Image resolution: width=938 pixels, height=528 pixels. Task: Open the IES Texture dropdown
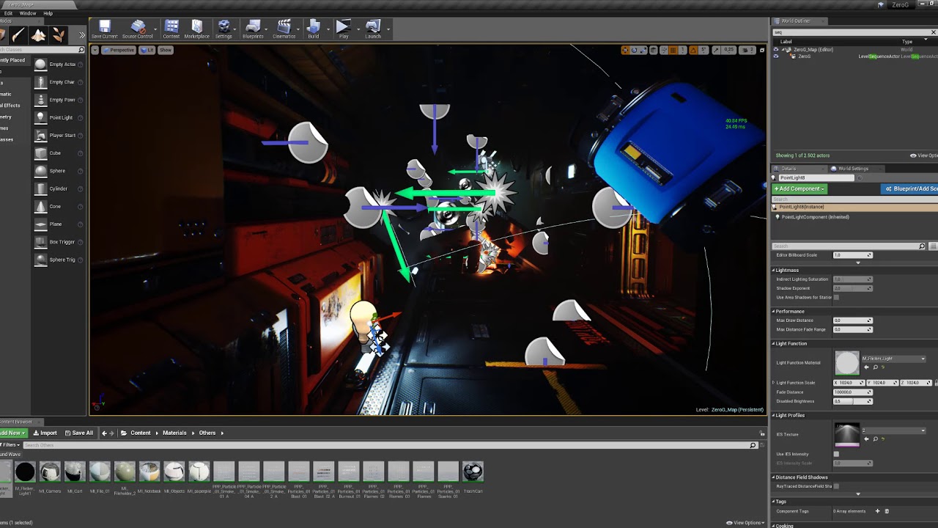click(893, 430)
